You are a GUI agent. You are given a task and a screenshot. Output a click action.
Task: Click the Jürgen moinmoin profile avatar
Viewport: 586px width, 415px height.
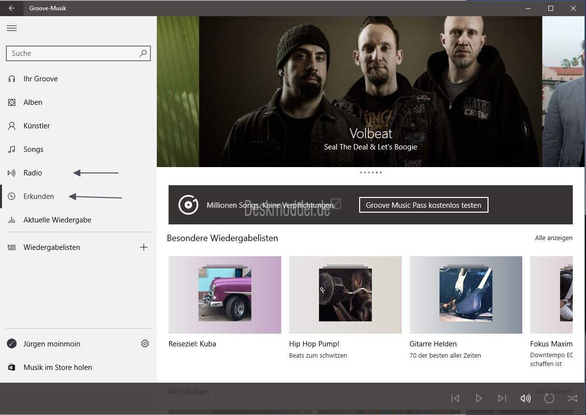point(12,343)
